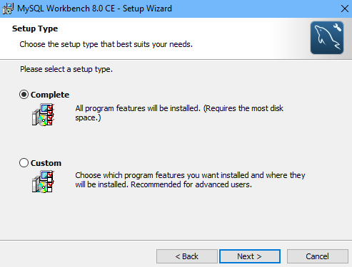Select the Custom radio button

click(24, 163)
